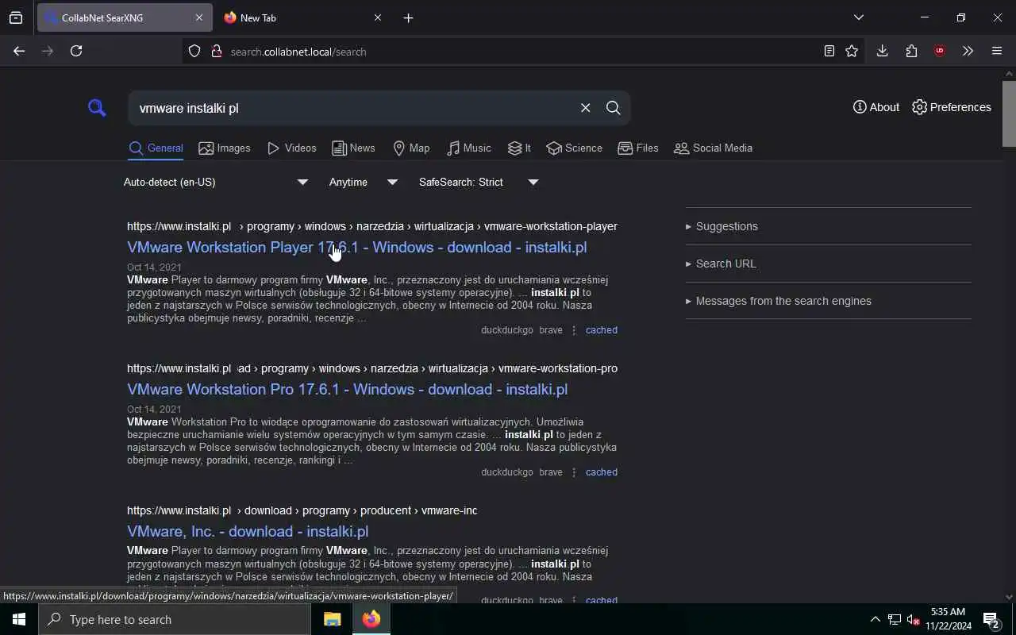Switch to the Files category

click(638, 148)
